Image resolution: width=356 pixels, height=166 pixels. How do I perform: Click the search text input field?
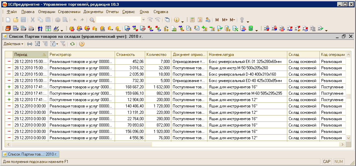pyautogui.click(x=118, y=20)
